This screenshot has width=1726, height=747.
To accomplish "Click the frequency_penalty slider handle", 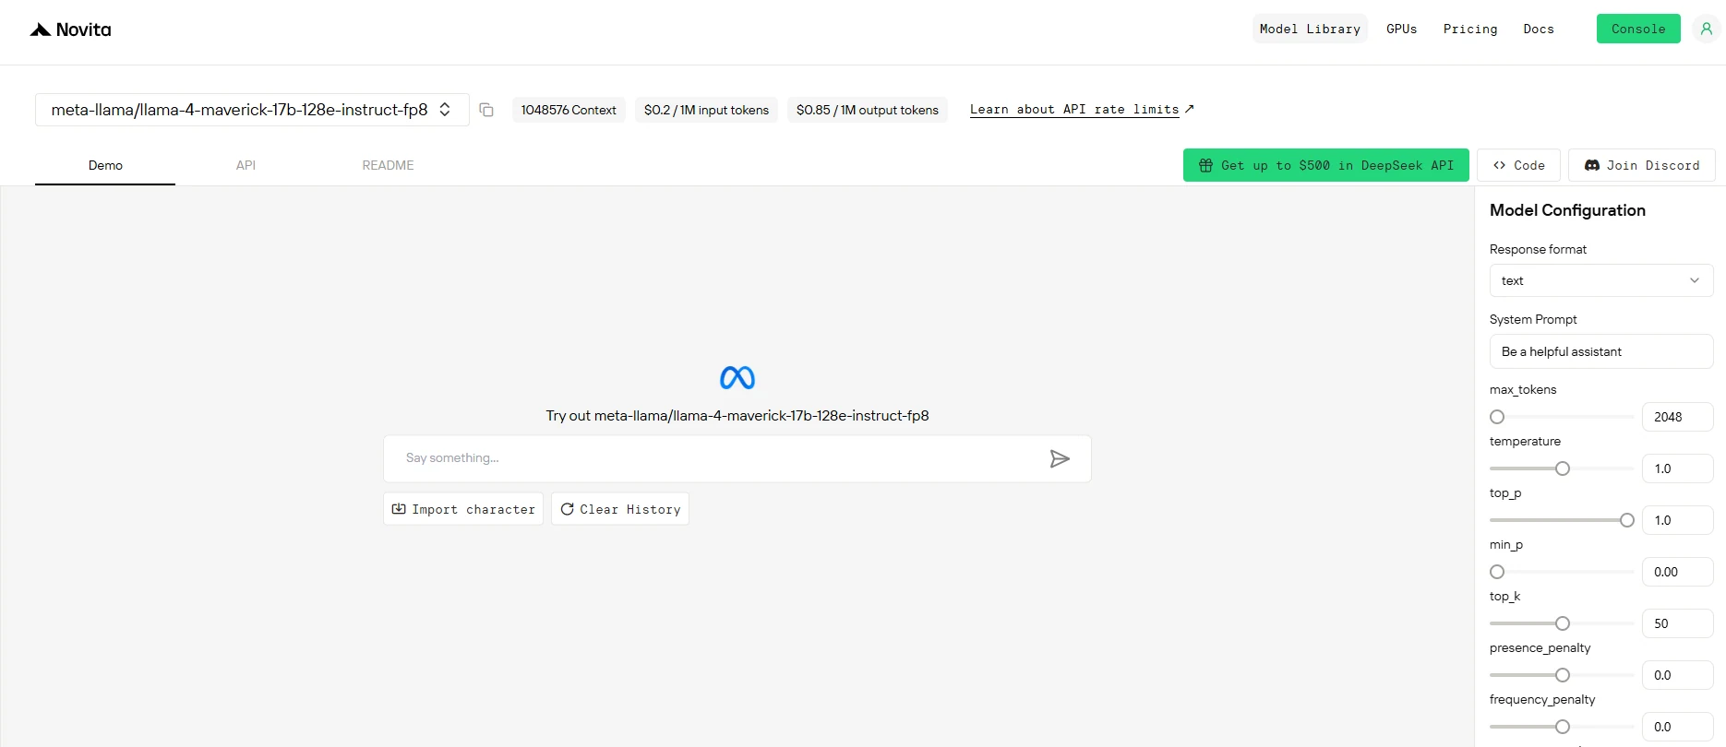I will pos(1563,727).
